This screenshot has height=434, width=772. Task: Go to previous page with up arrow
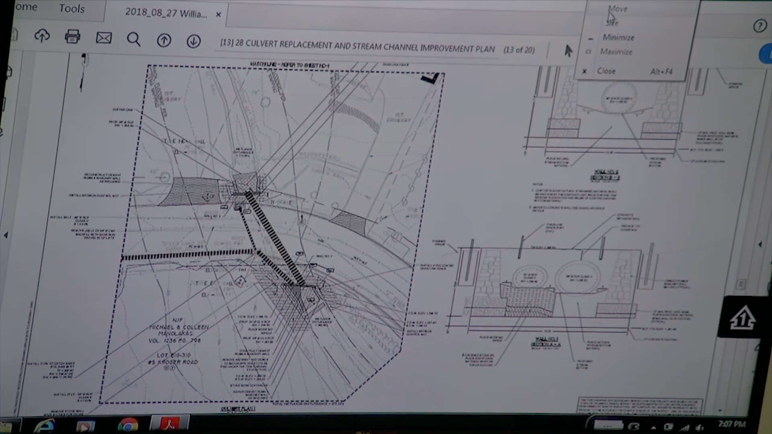pos(164,40)
